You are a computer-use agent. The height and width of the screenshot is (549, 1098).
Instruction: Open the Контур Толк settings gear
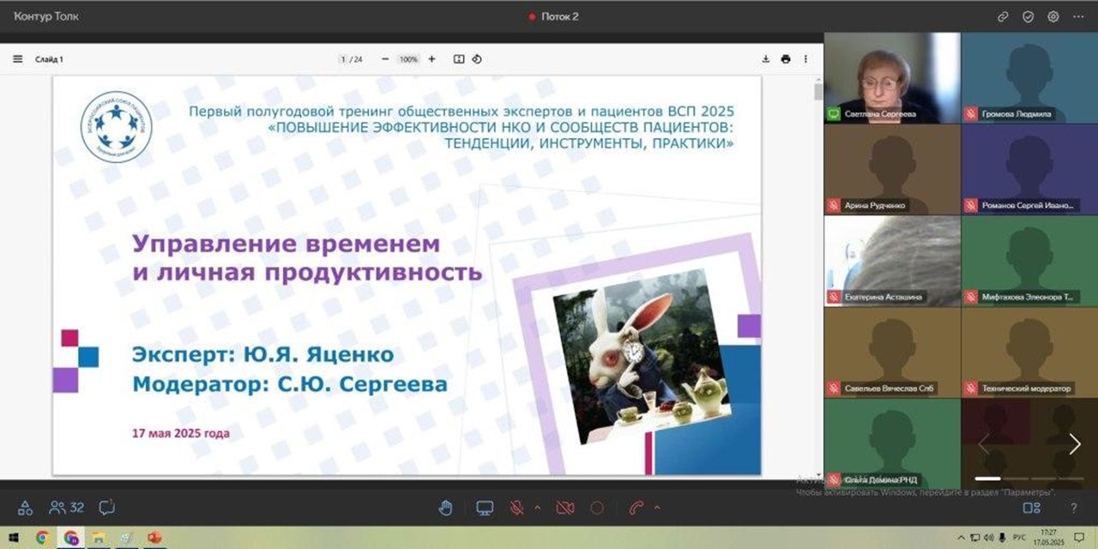click(1052, 15)
